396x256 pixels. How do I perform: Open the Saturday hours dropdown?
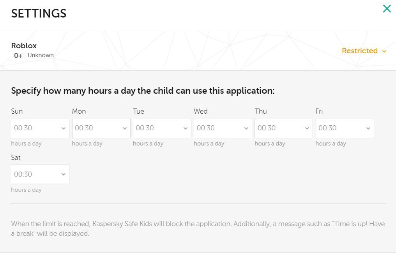pos(40,174)
